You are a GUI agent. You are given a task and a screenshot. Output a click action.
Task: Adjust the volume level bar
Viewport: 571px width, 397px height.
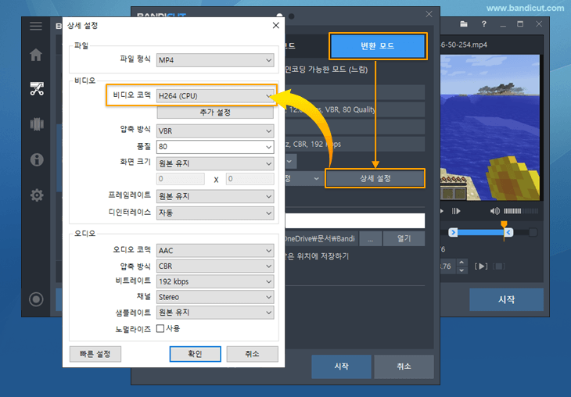tap(521, 211)
